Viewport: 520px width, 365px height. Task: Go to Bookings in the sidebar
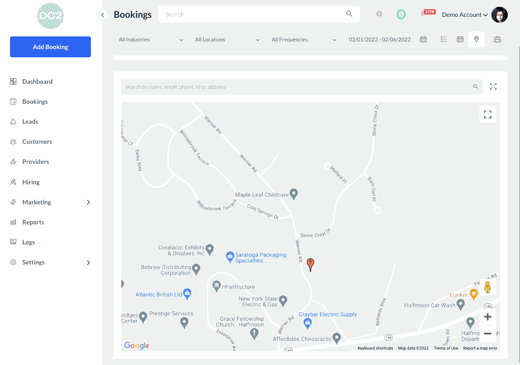(x=35, y=101)
